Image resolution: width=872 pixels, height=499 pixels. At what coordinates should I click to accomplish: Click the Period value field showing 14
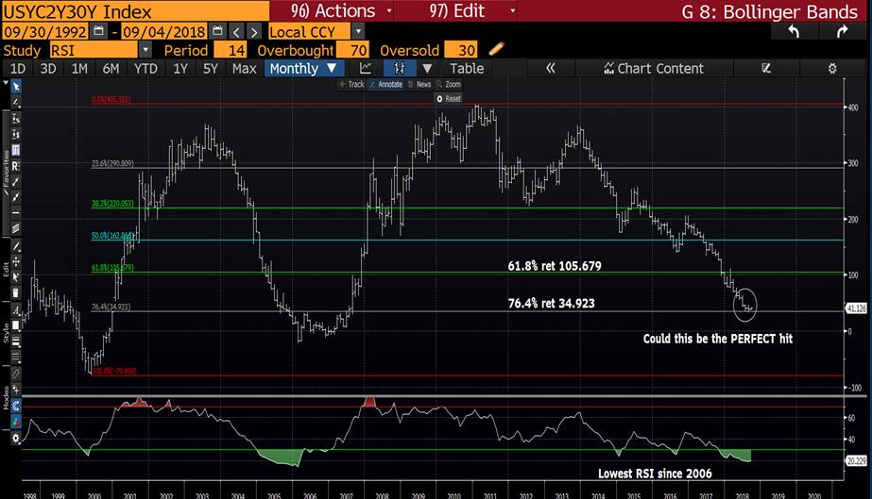pos(231,49)
